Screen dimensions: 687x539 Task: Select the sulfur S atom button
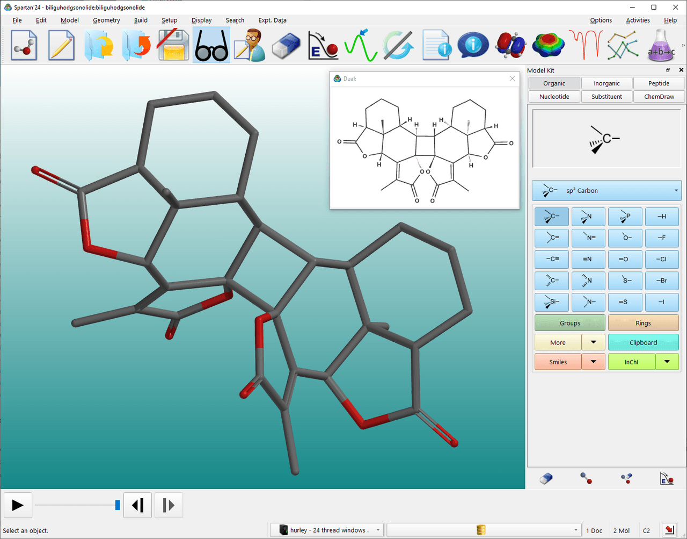click(x=625, y=281)
